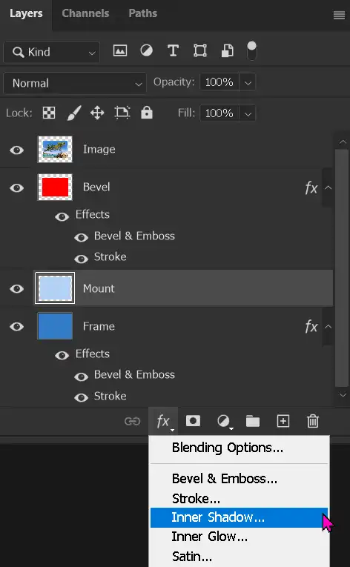Click the Image layer name
Screen dimensions: 350x567
[99, 149]
